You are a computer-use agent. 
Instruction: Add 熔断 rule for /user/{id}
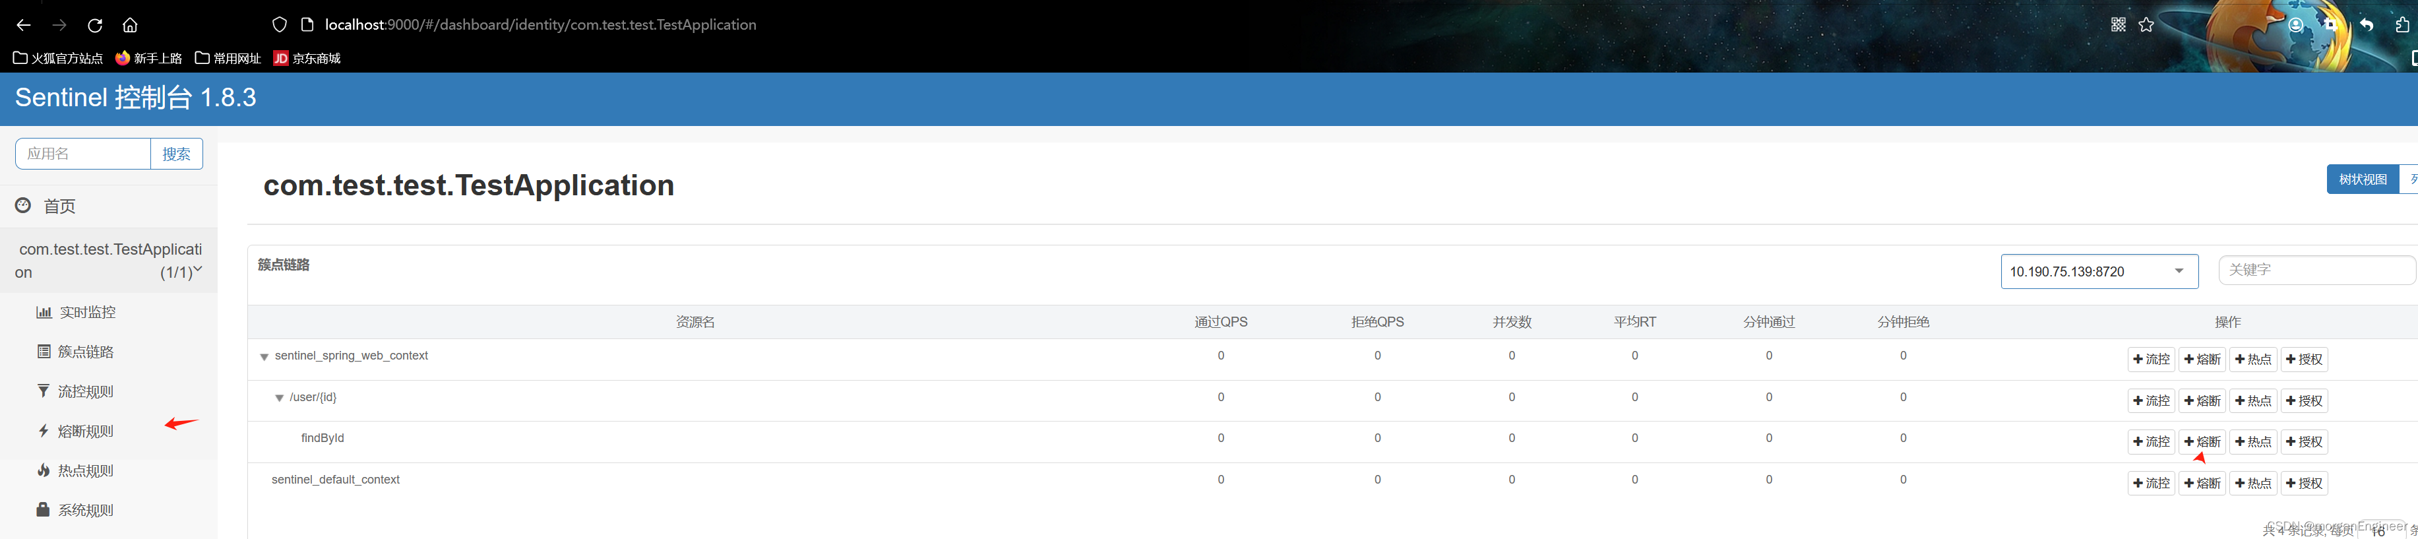pyautogui.click(x=2202, y=401)
